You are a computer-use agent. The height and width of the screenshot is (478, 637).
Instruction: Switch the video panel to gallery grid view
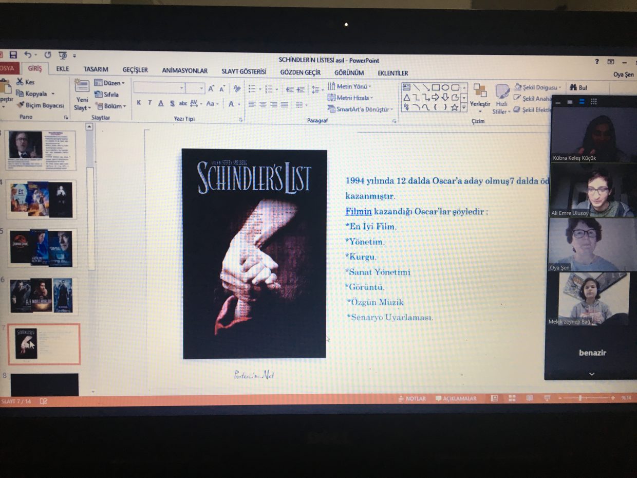click(x=593, y=102)
